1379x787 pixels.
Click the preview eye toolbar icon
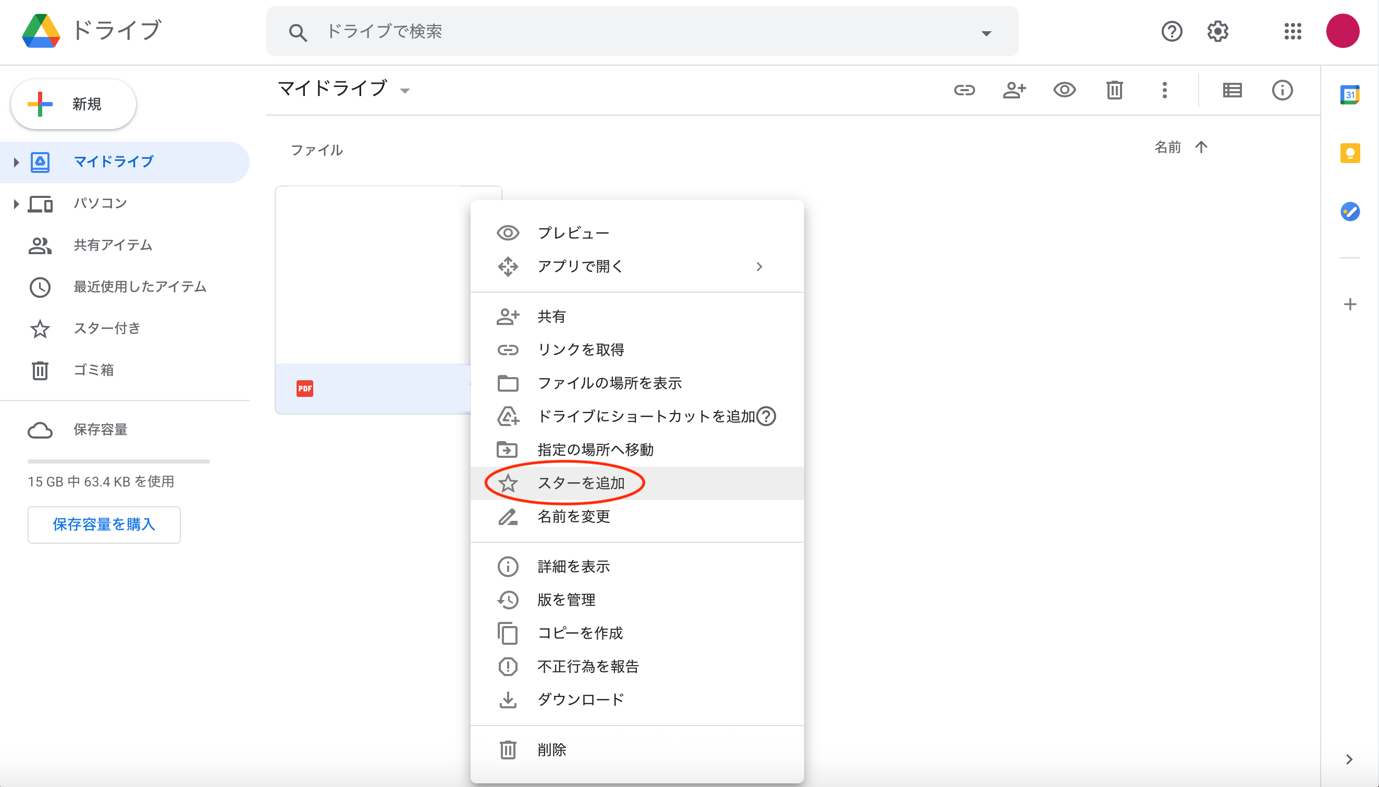1064,90
